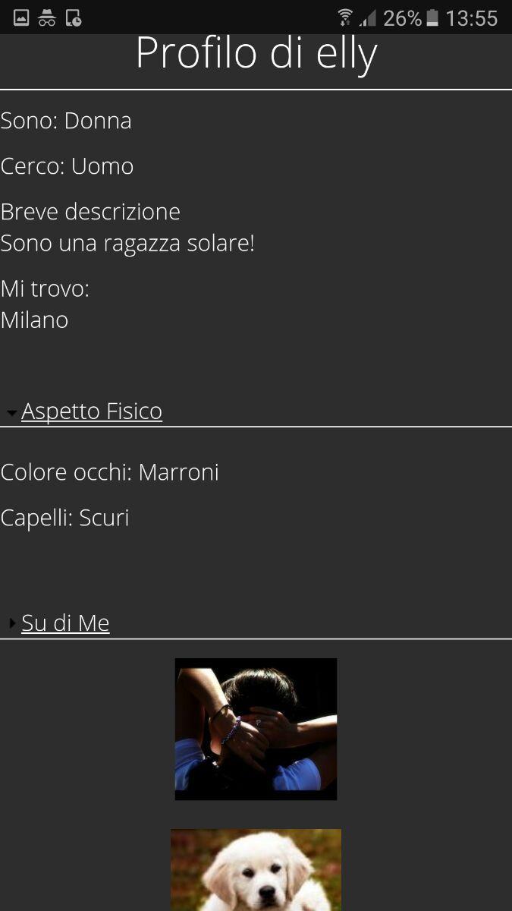Collapse the Aspetto Fisico section arrow
This screenshot has width=512, height=911.
[x=11, y=413]
